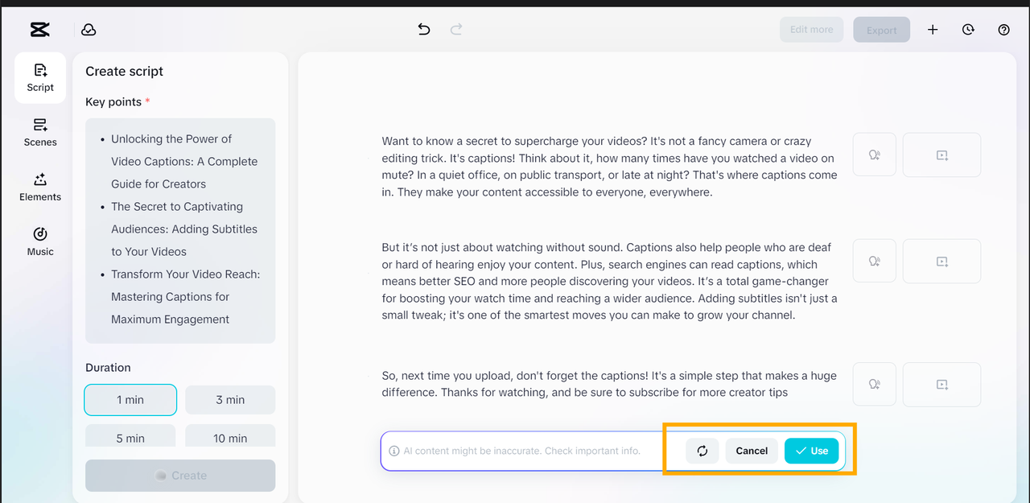1030x503 pixels.
Task: Open the help question mark icon
Action: 1003,30
